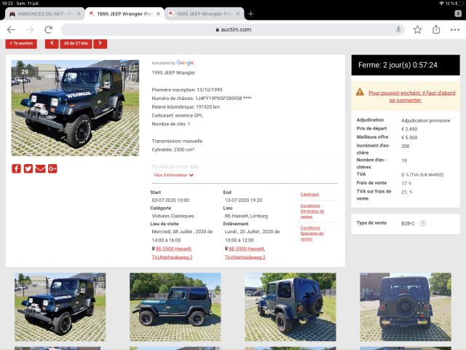Open the browser three-dots menu
The width and height of the screenshot is (466, 350).
click(x=454, y=29)
